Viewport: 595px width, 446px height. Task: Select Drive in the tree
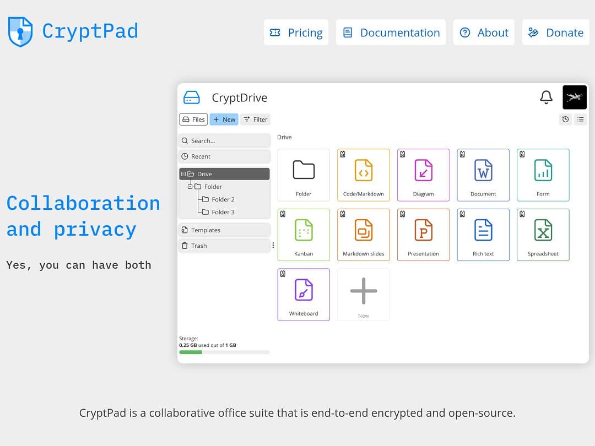point(224,173)
